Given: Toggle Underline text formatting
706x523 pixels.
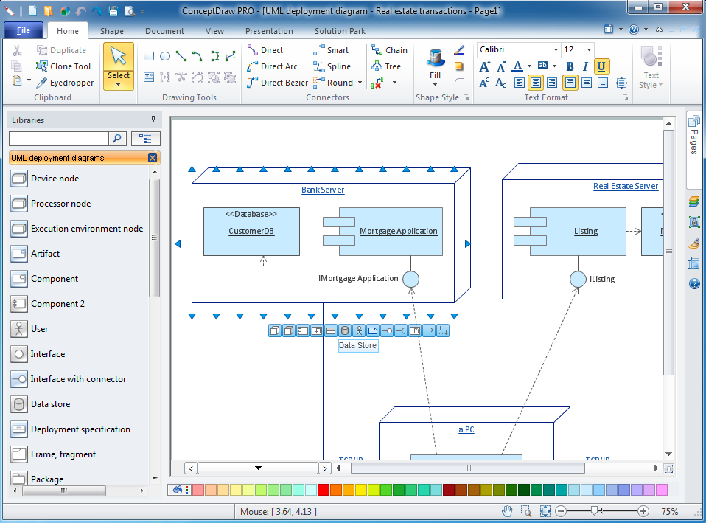Looking at the screenshot, I should click(x=601, y=66).
